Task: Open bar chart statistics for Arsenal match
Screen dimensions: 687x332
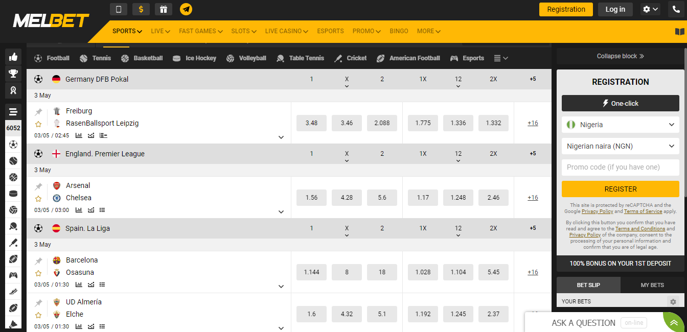Action: 79,210
